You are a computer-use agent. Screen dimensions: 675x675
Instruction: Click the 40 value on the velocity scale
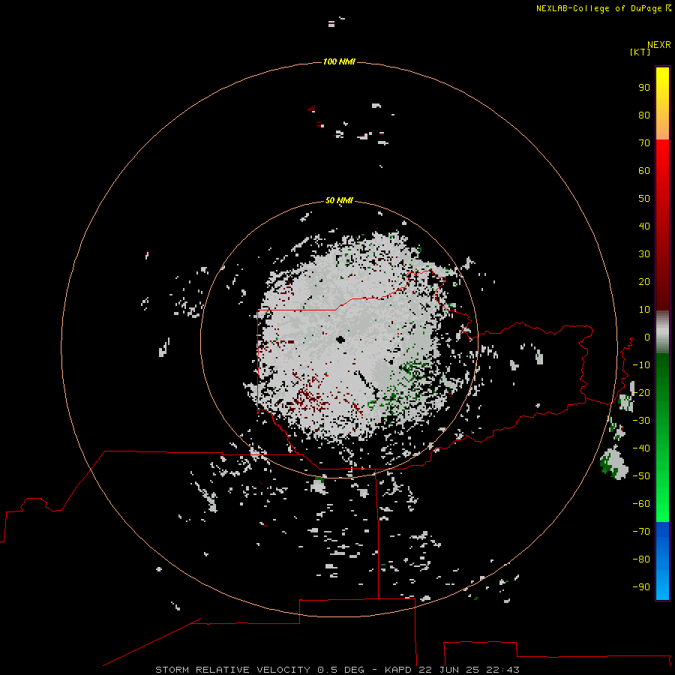tap(644, 226)
